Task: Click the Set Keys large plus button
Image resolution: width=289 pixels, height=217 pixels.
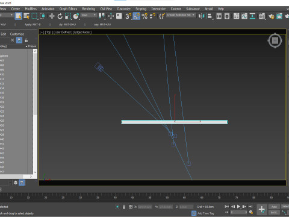Action: tap(262, 210)
